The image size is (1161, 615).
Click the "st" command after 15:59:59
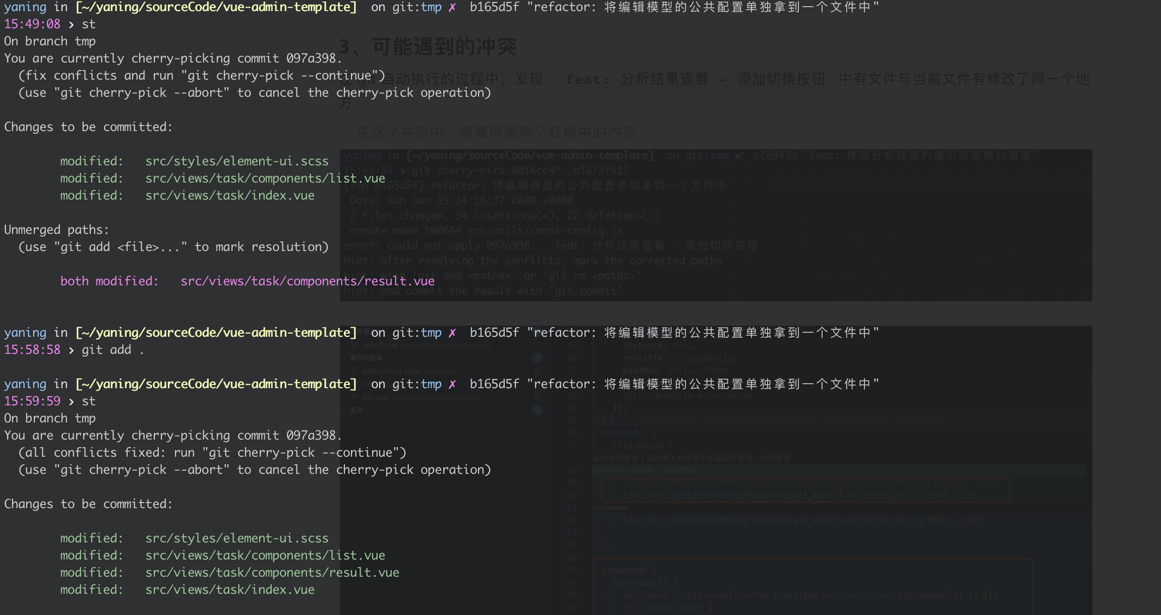(x=89, y=401)
